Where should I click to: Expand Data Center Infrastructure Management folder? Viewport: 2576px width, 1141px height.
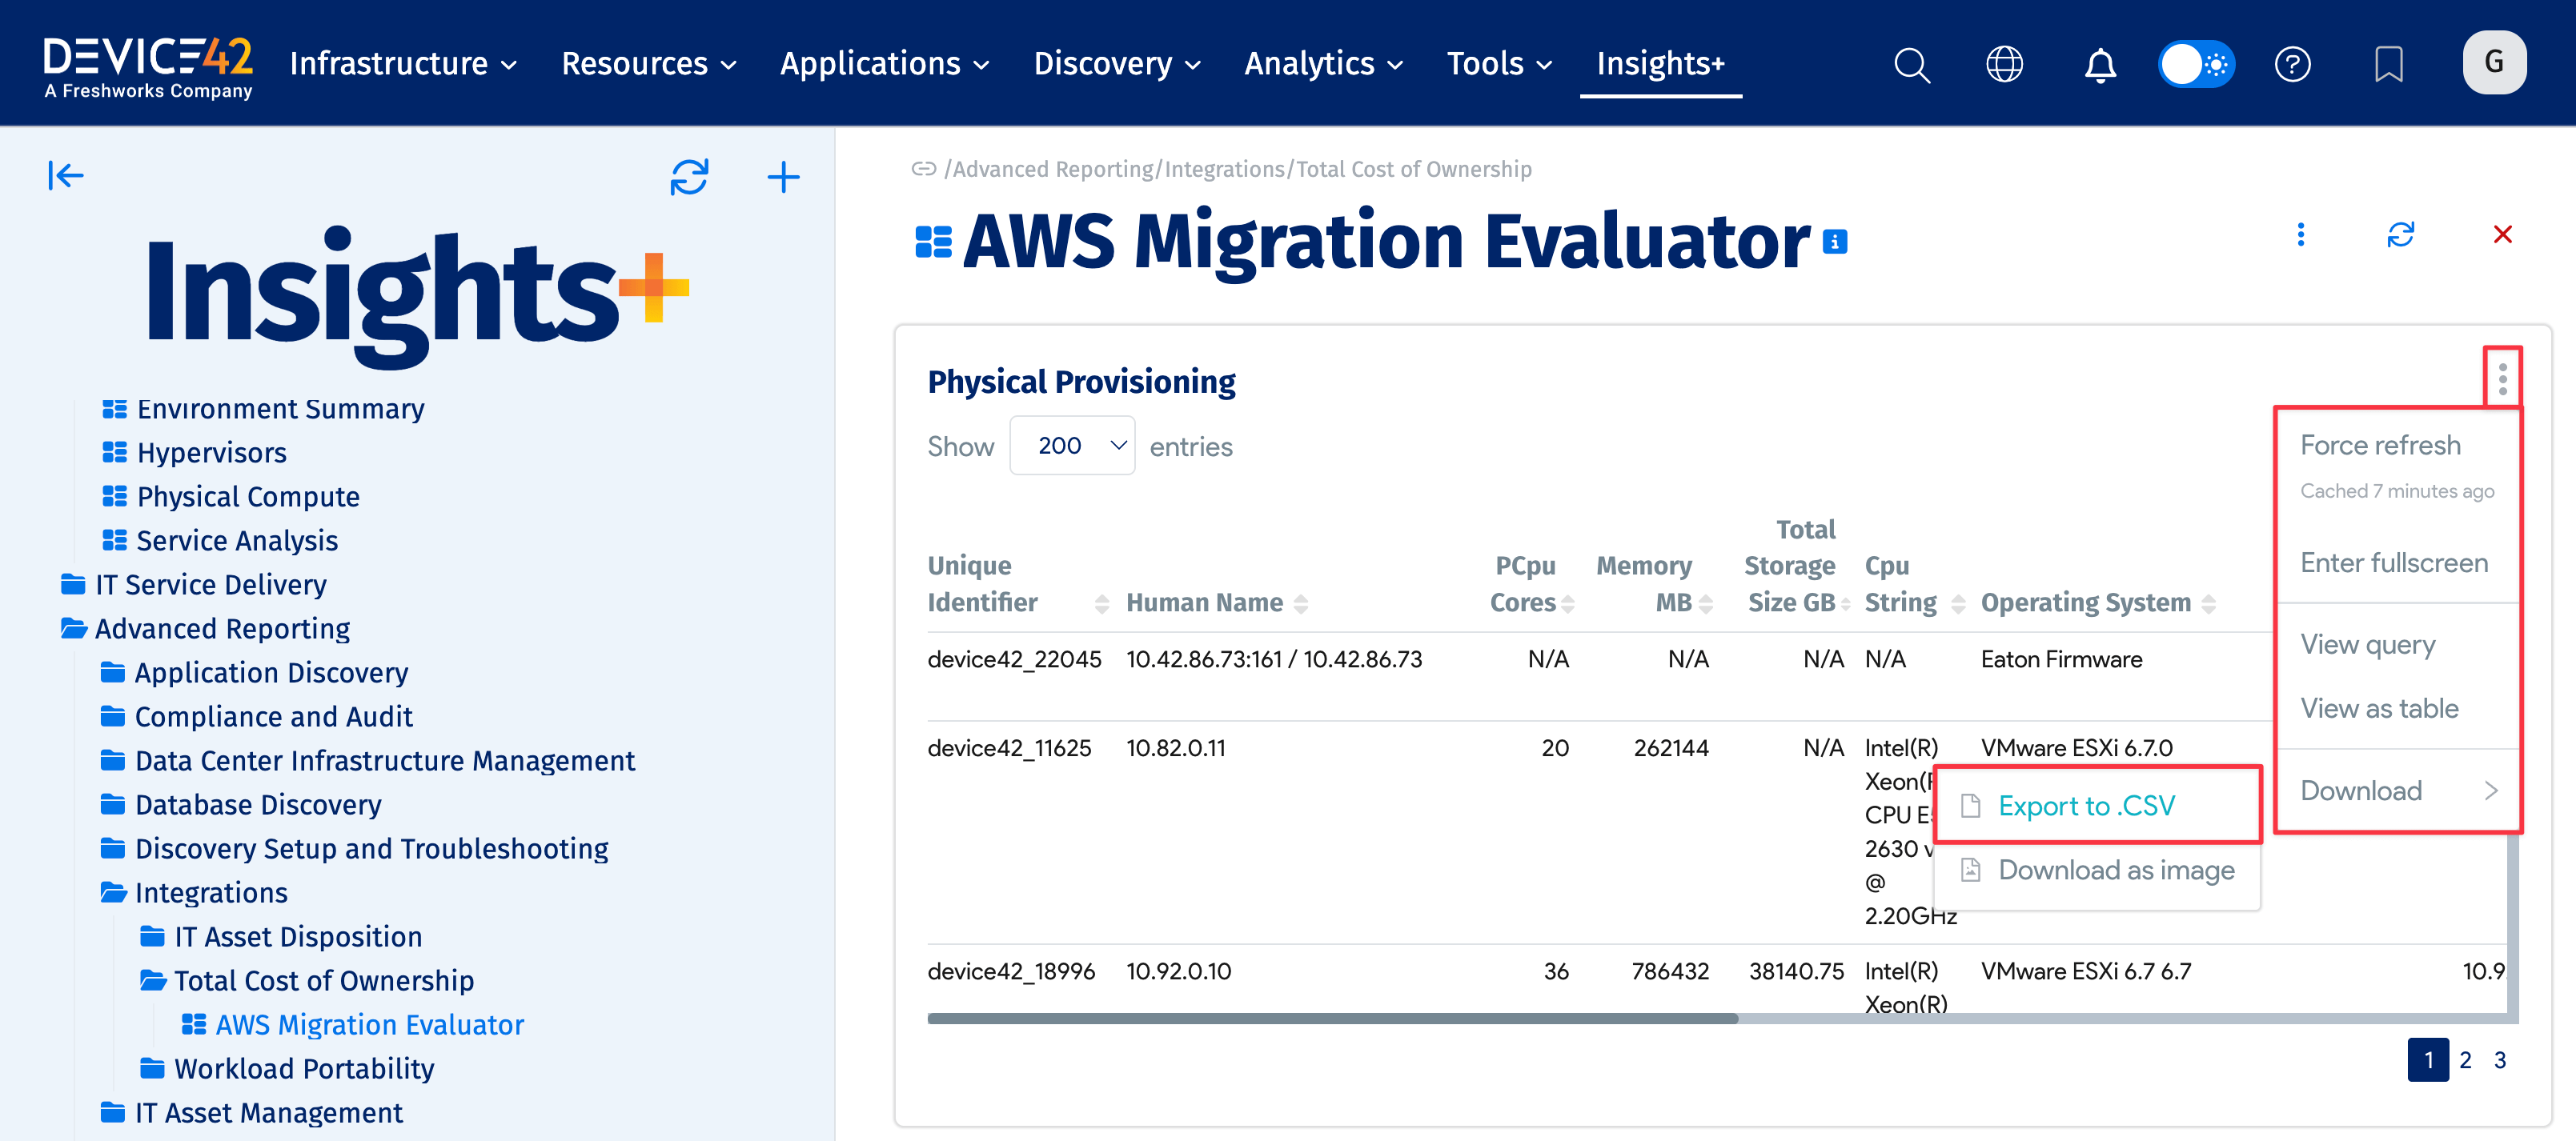pyautogui.click(x=367, y=760)
